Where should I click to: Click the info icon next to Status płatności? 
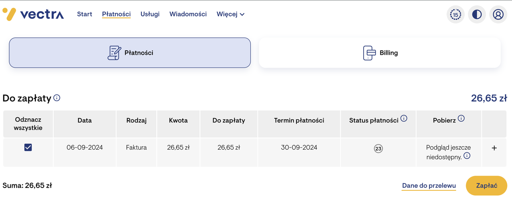[404, 118]
